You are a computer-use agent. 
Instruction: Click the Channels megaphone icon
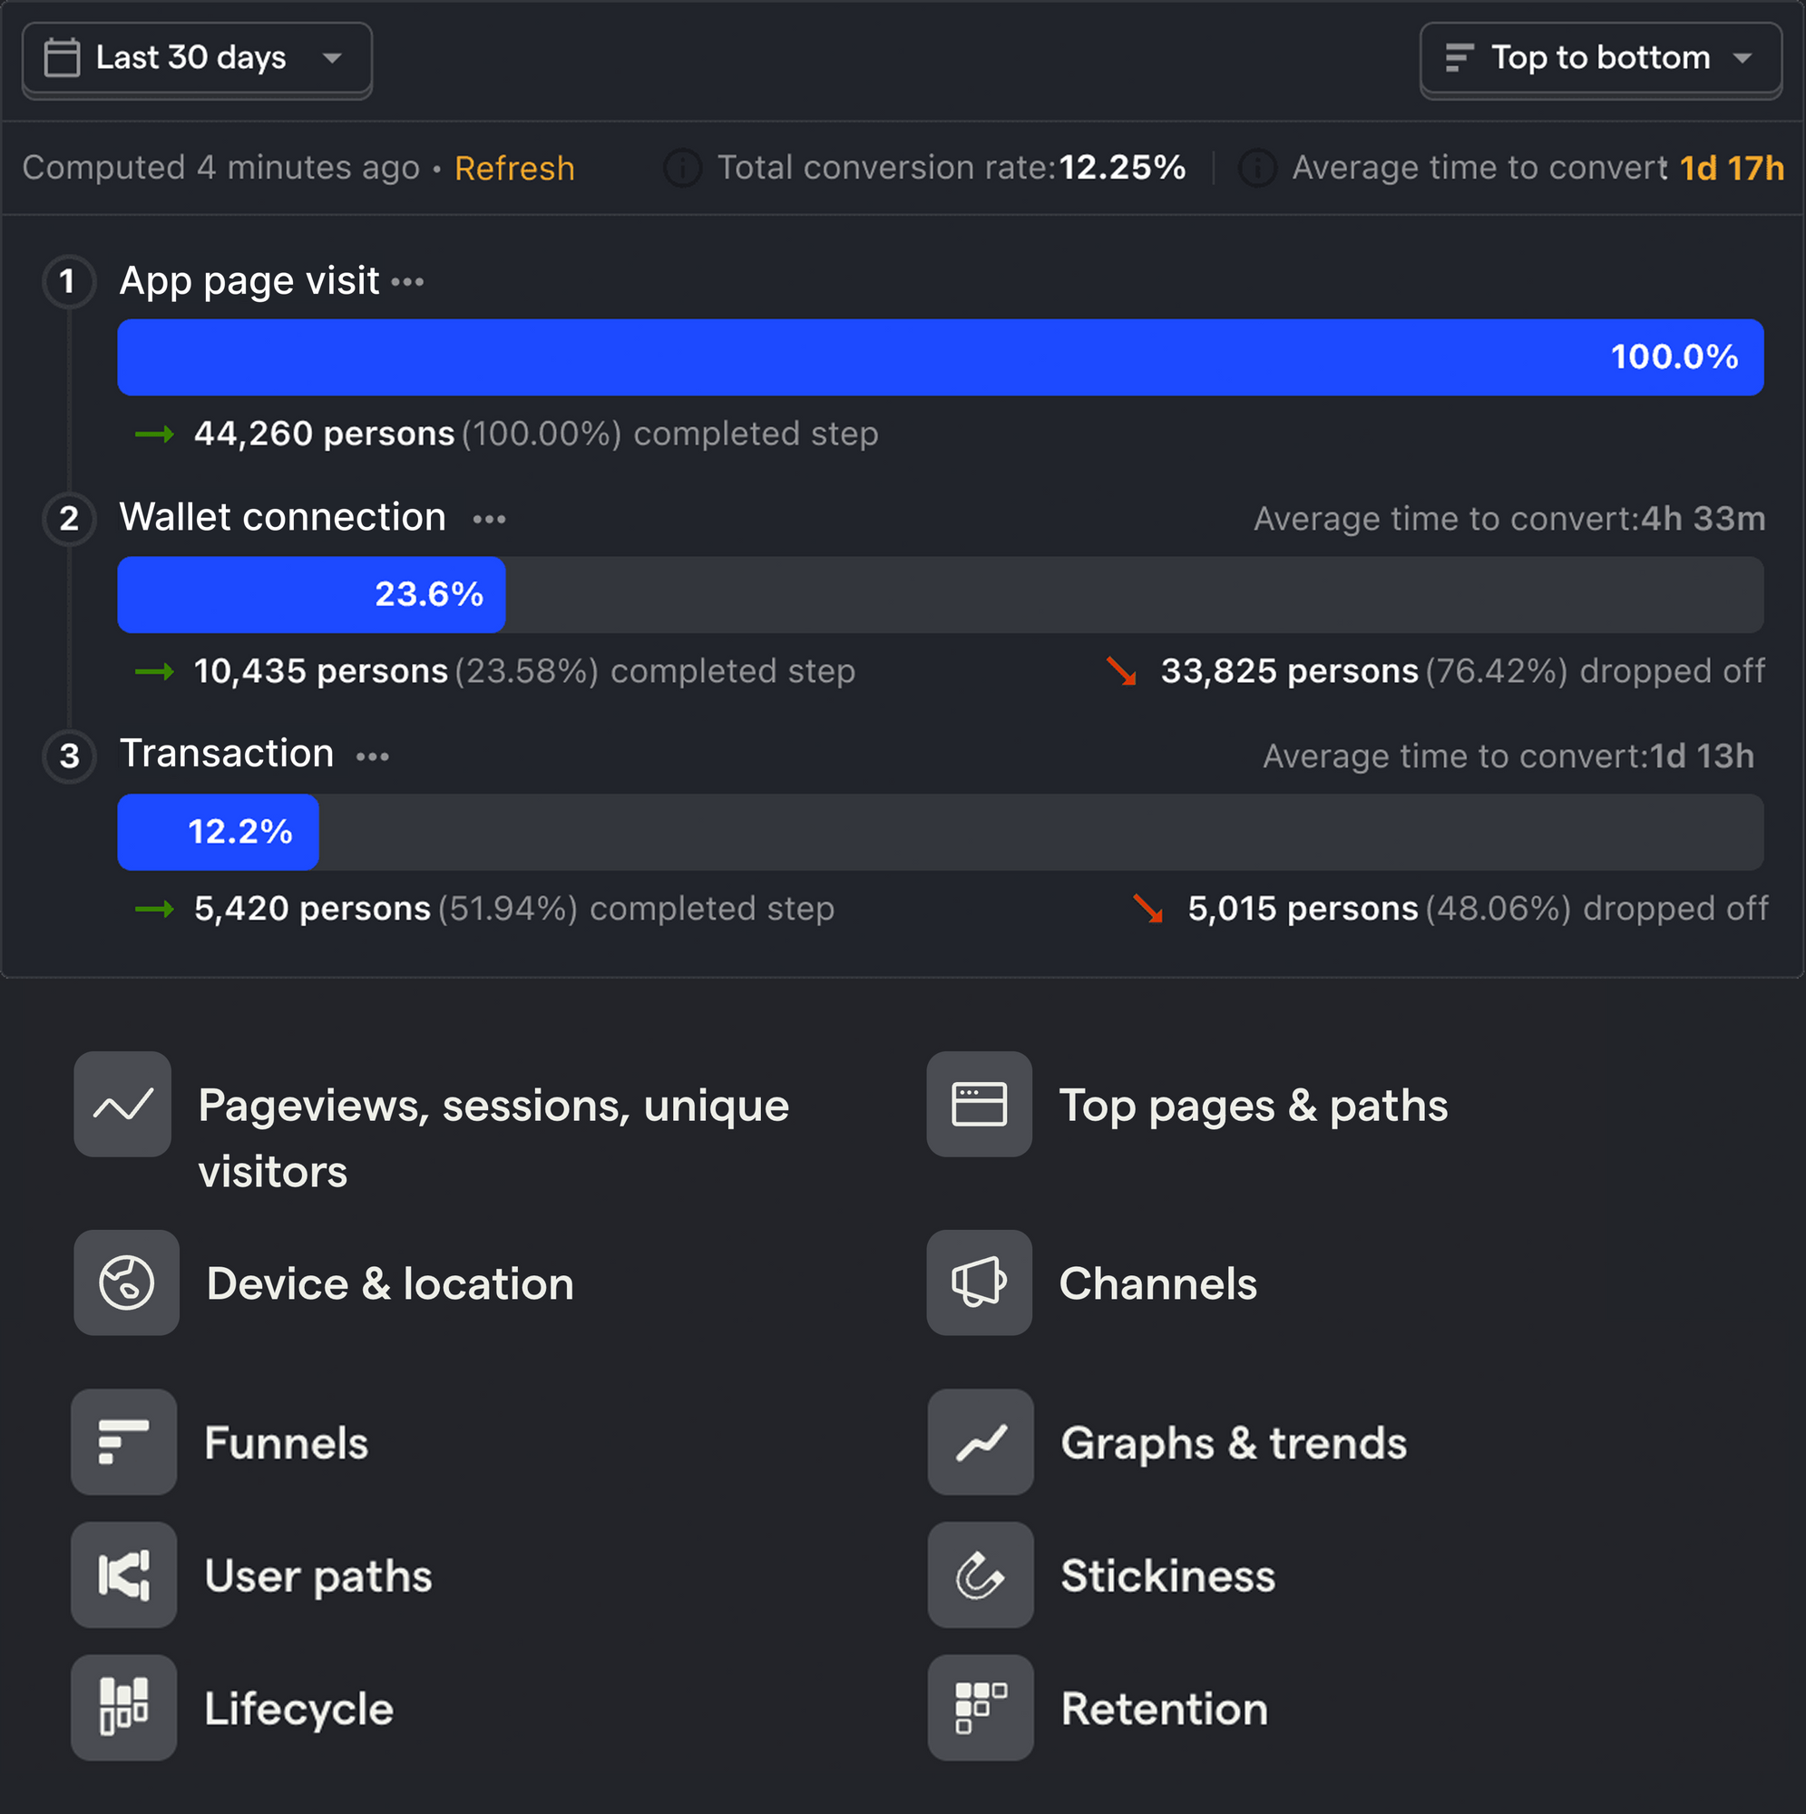pos(980,1282)
